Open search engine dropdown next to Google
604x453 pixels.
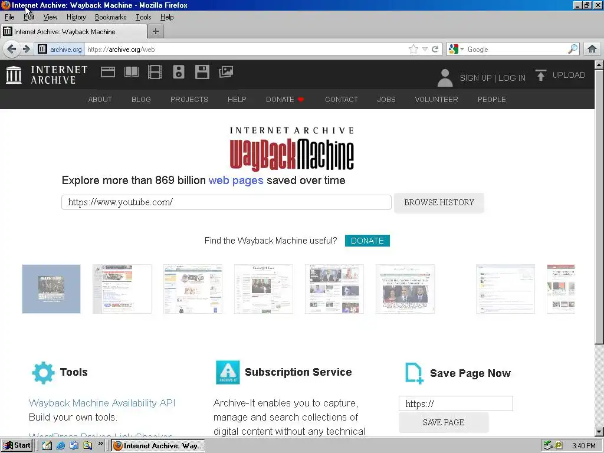click(x=462, y=50)
